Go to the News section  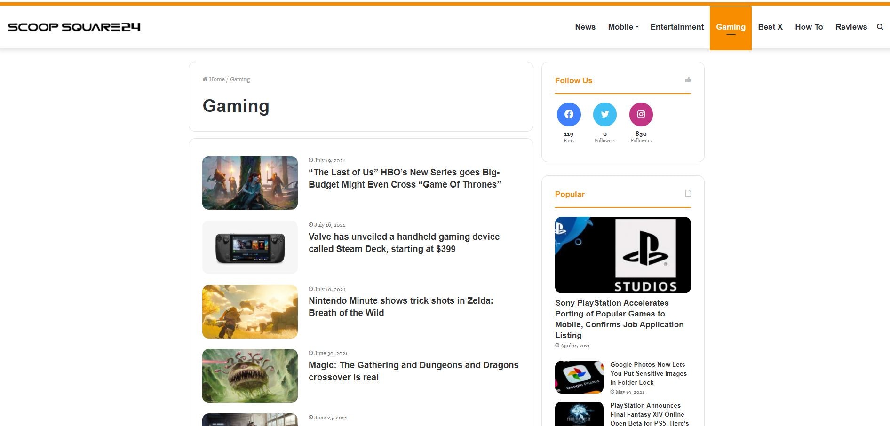pyautogui.click(x=585, y=27)
